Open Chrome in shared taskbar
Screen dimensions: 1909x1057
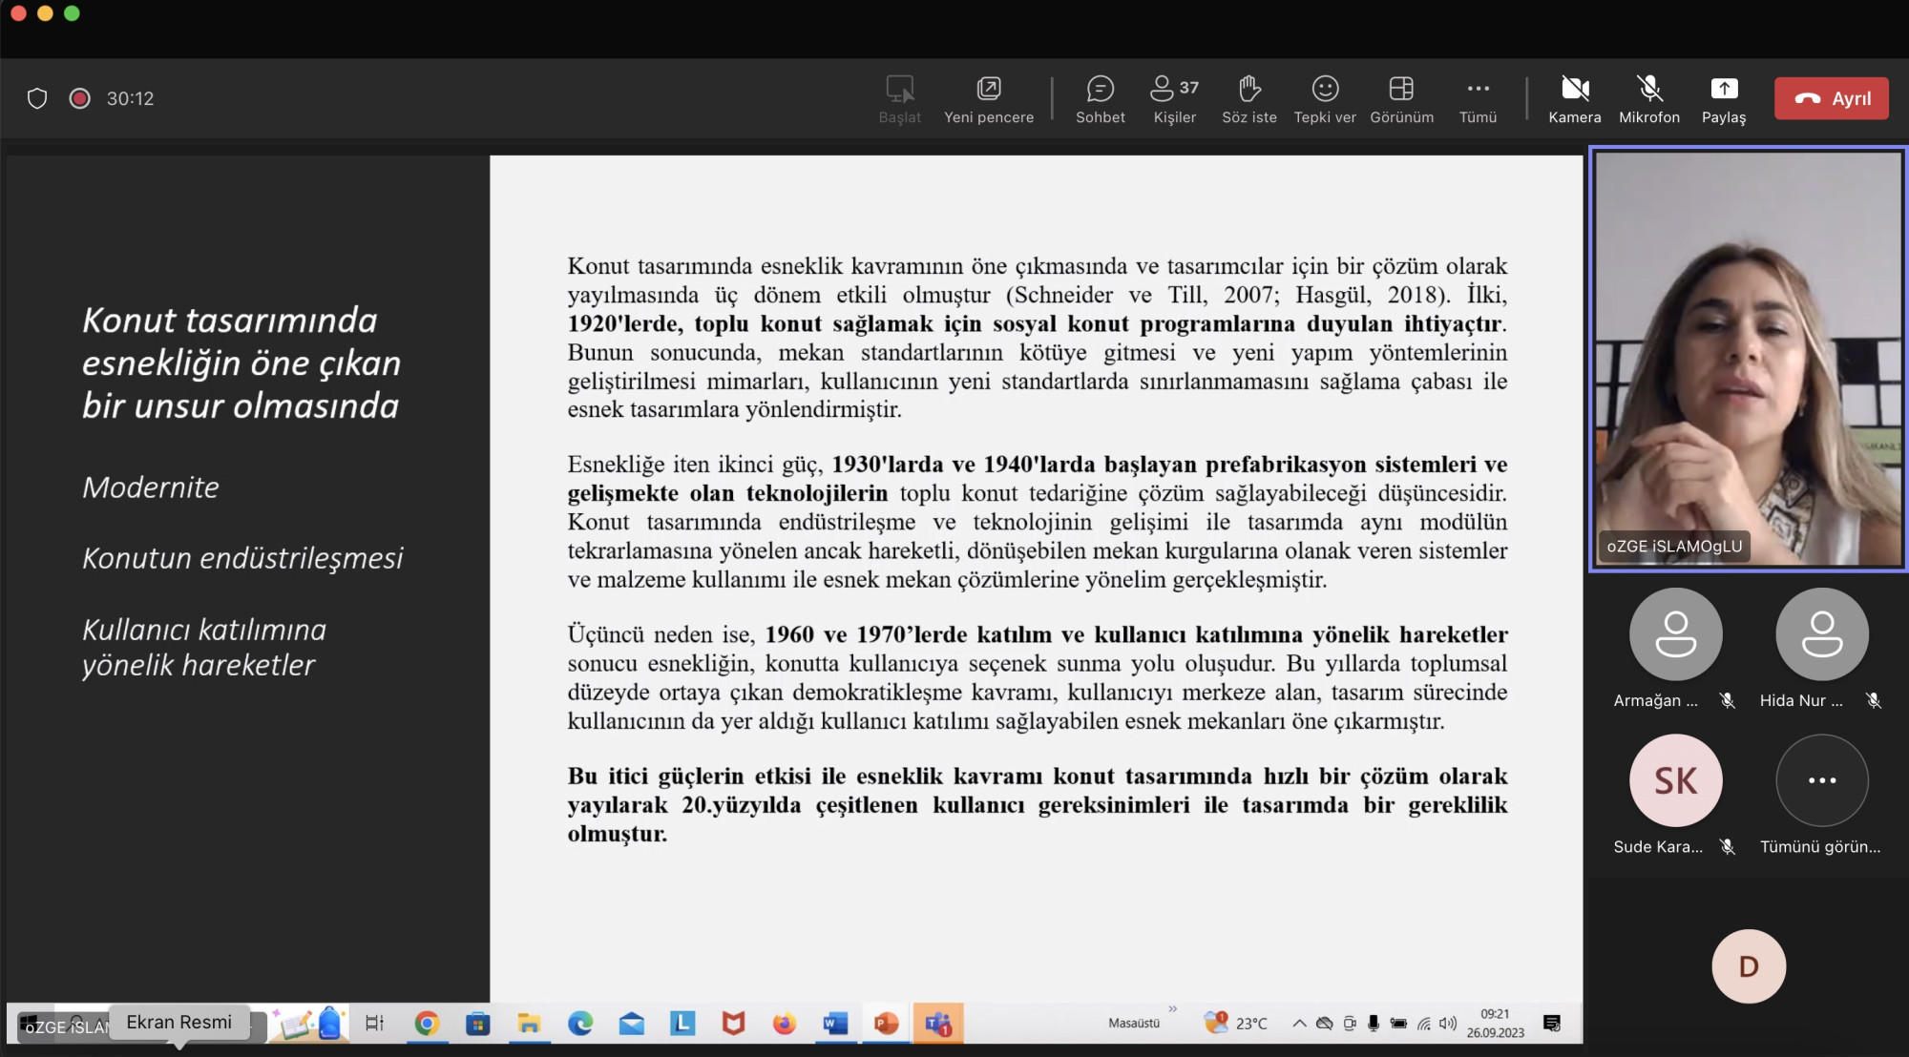pyautogui.click(x=427, y=1024)
